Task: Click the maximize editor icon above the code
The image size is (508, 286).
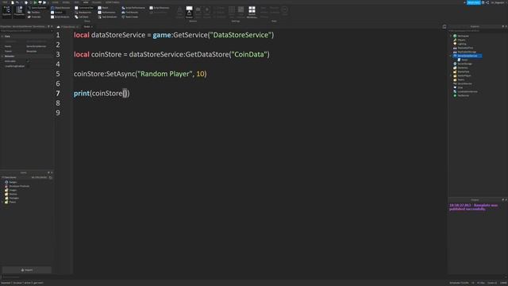Action: coord(444,26)
